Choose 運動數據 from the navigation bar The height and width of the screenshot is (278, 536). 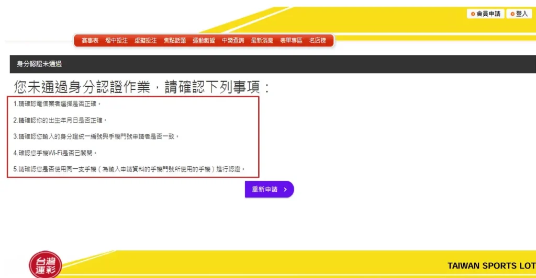pos(204,41)
